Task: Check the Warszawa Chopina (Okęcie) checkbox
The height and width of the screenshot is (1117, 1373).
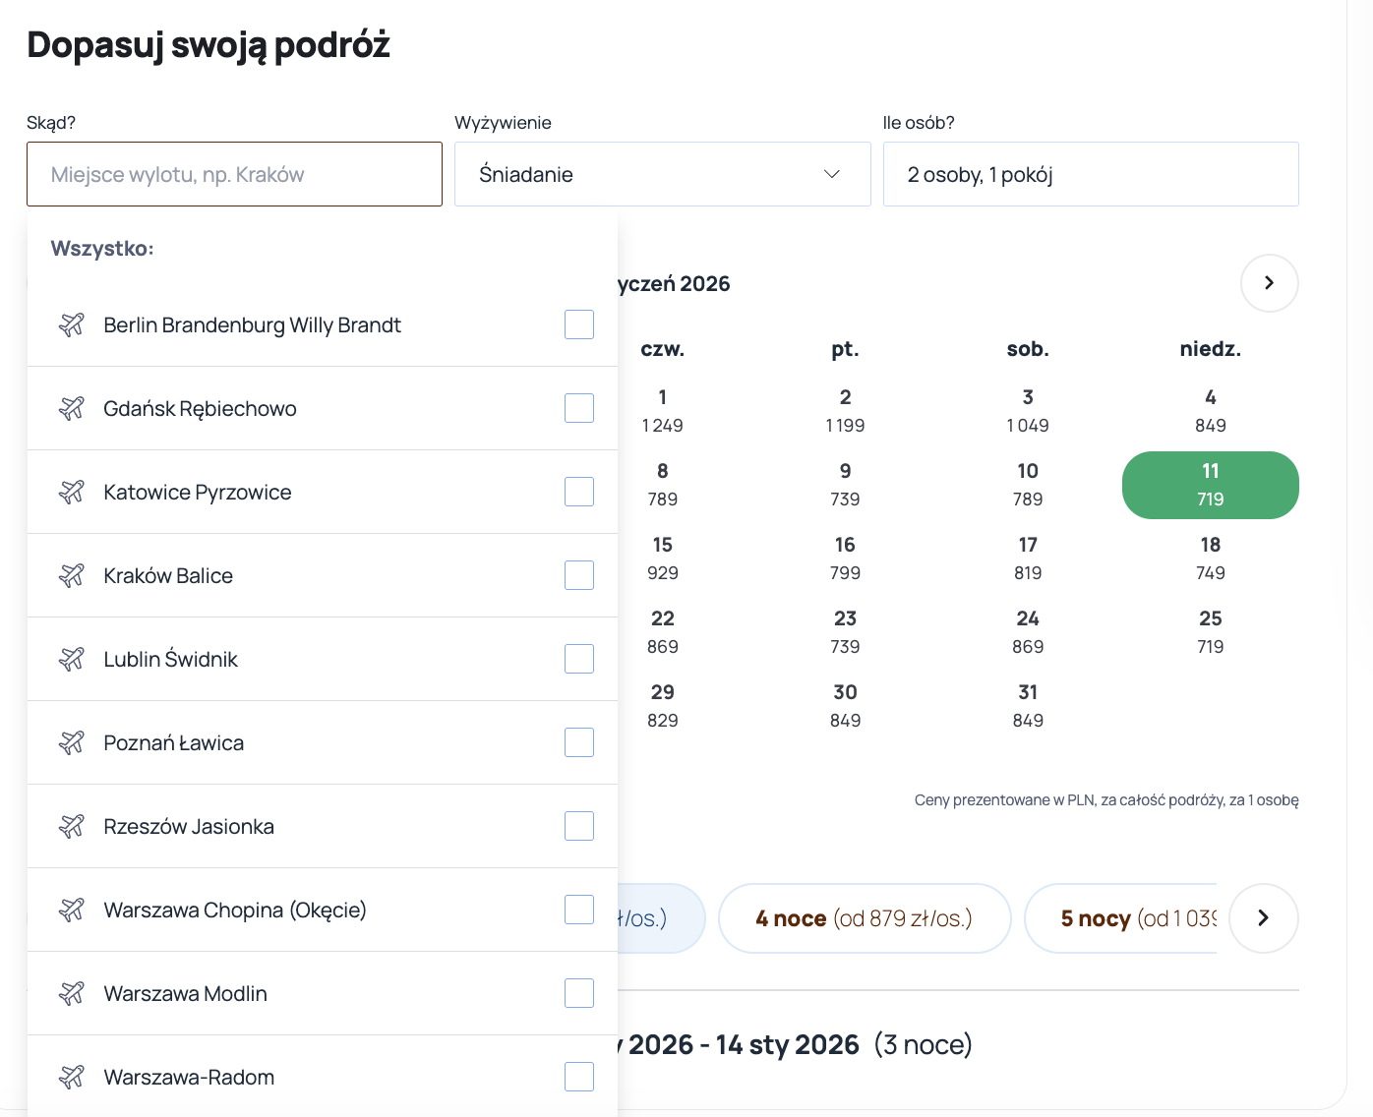Action: 579,910
